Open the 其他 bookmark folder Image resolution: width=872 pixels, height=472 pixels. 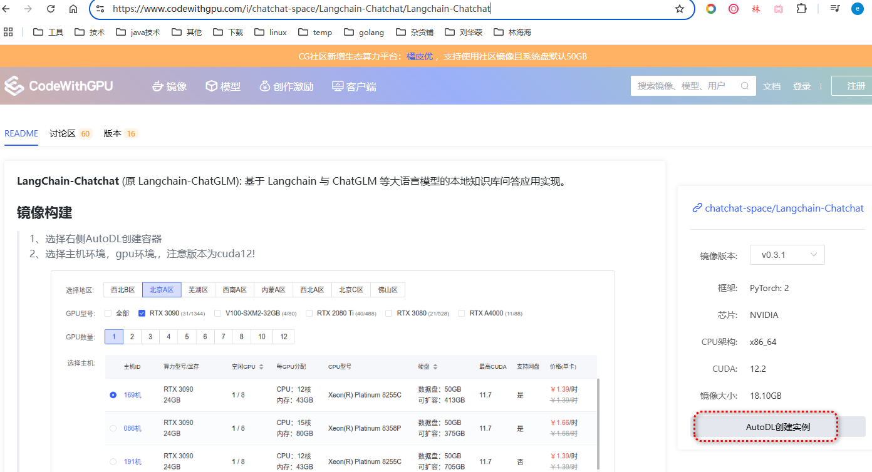(x=187, y=32)
